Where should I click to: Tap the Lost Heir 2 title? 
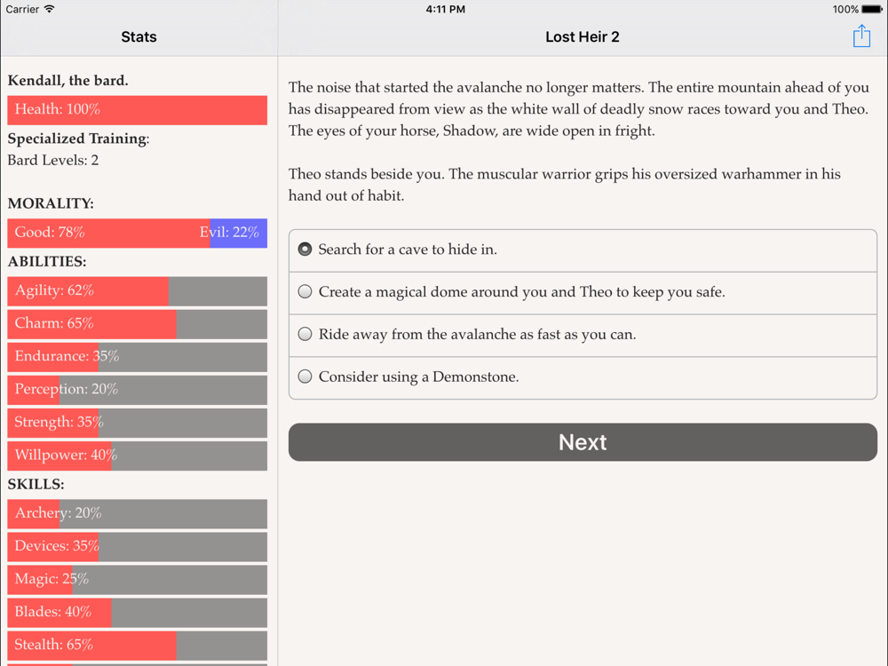[583, 36]
